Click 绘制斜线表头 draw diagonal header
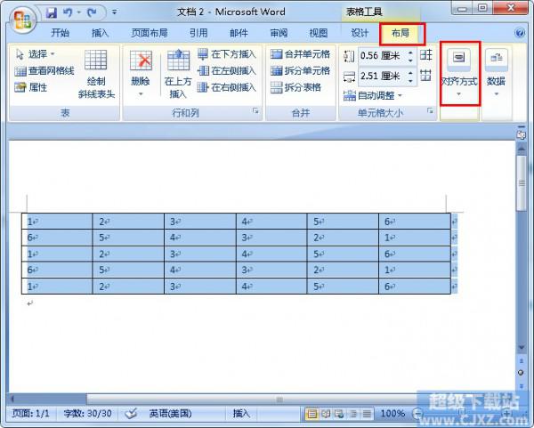This screenshot has height=428, width=534. [x=96, y=74]
